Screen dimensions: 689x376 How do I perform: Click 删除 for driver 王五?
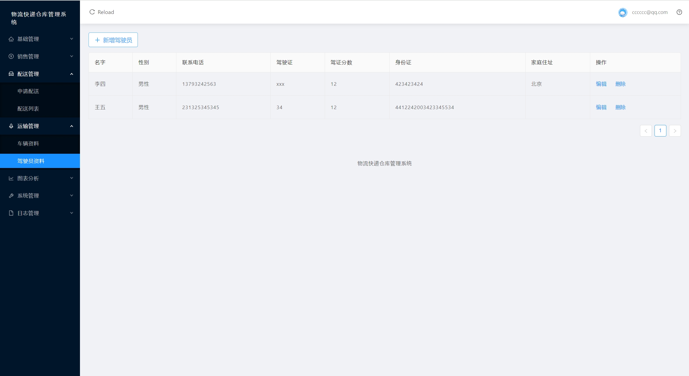pos(620,107)
